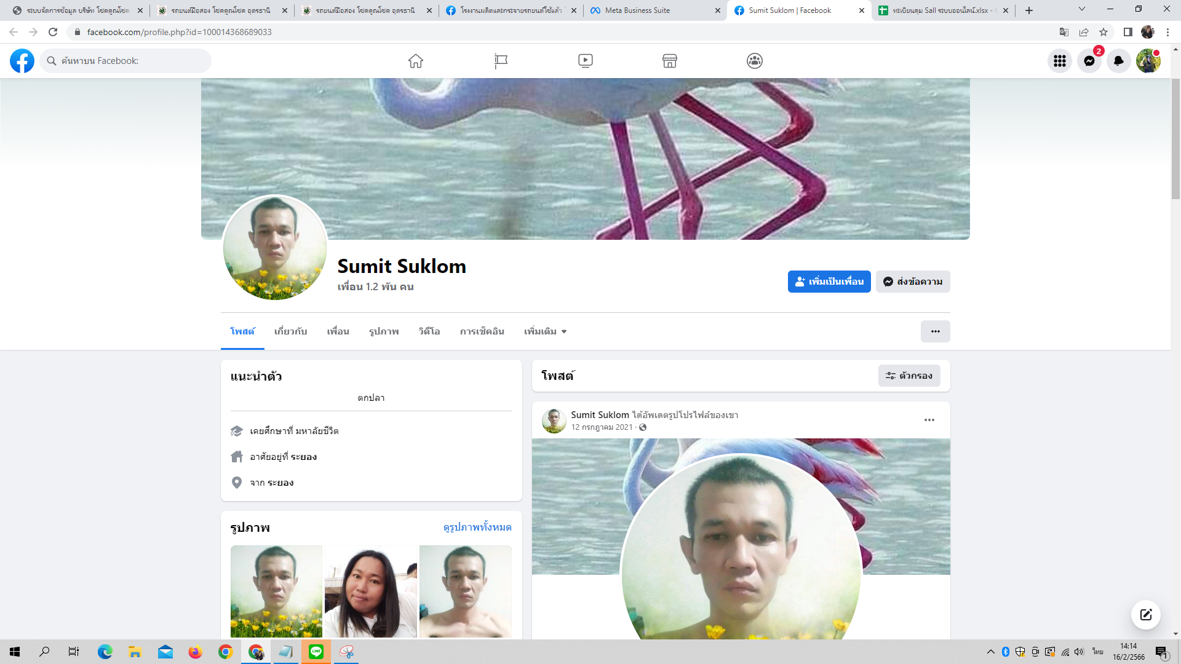Switch to the เกี่ยวกับ tab

point(290,331)
